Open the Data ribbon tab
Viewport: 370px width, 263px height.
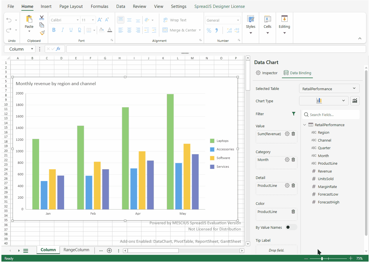(121, 6)
